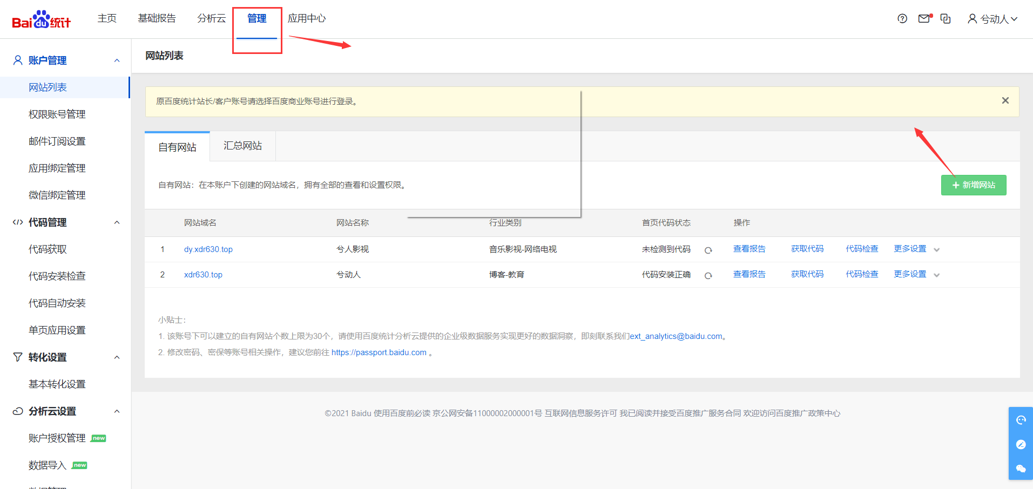
Task: Expand 更多设置 for 兮人影视 row
Action: click(917, 249)
